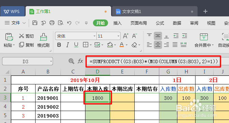Decrease indent icon
Viewport: 229px width, 123px height.
pos(176,36)
